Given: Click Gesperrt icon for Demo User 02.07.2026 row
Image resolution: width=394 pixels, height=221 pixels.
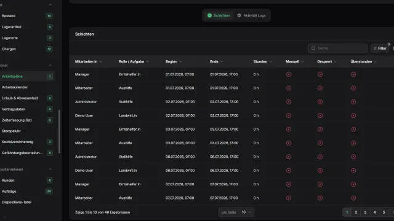Looking at the screenshot, I should (x=320, y=115).
